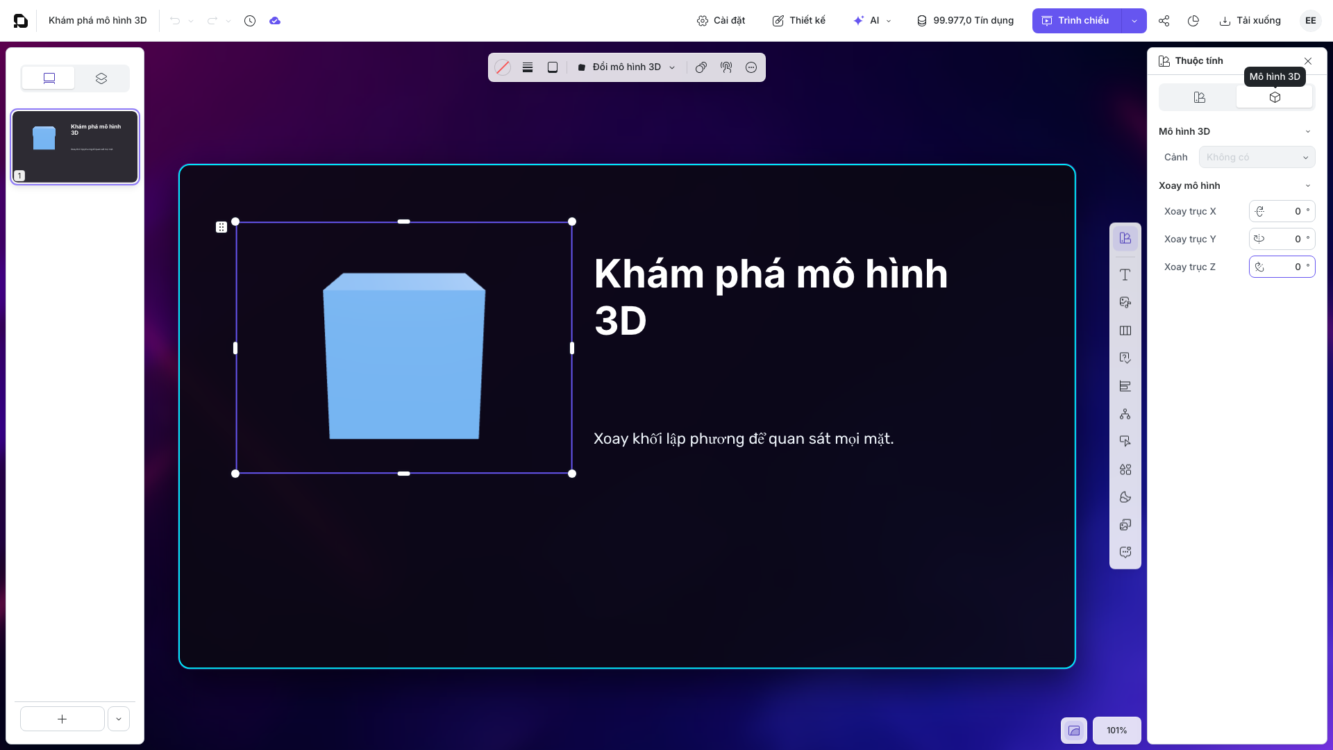Open the shadow frame option
The height and width of the screenshot is (750, 1333).
coord(553,67)
